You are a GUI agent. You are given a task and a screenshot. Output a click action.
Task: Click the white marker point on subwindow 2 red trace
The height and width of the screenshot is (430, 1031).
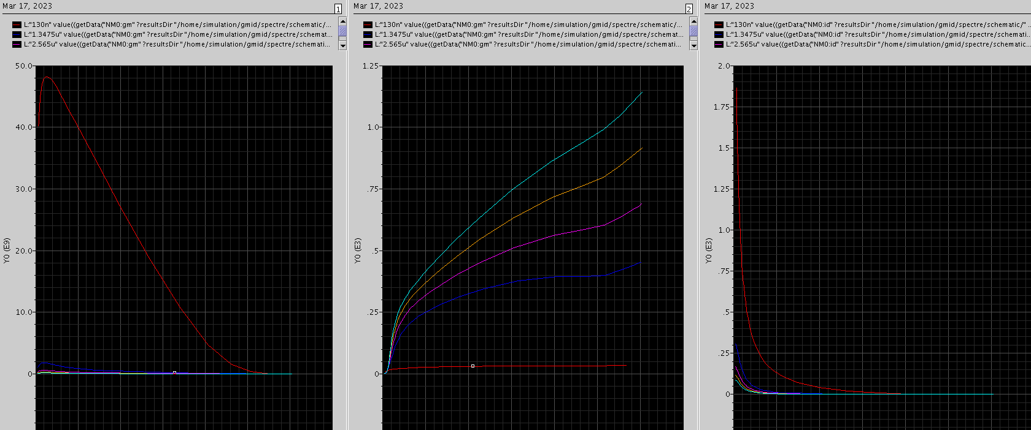[473, 366]
